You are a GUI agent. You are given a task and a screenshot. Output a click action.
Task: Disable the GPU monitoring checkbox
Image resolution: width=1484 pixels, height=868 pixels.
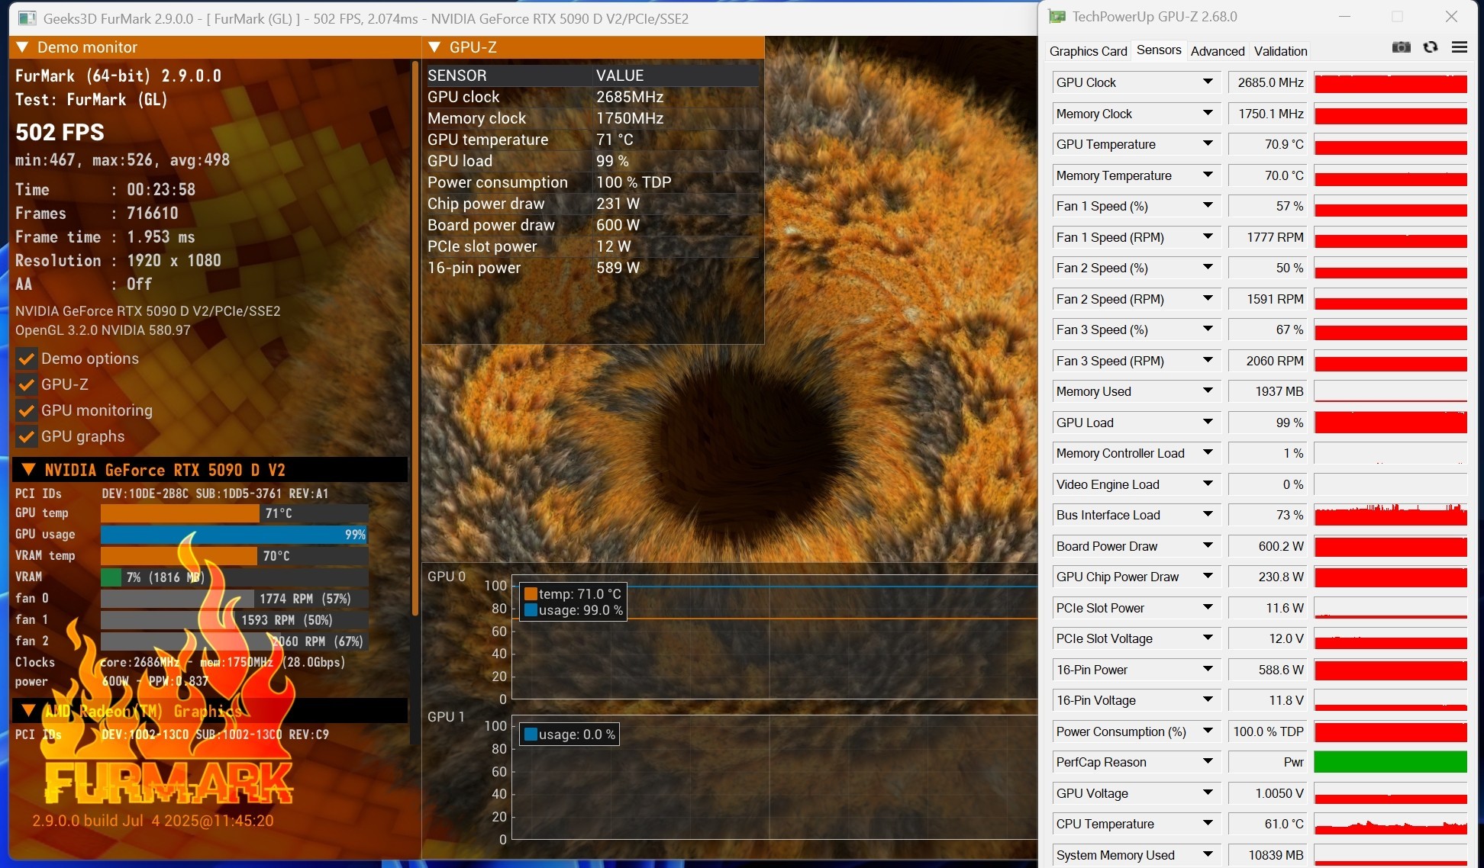[26, 410]
